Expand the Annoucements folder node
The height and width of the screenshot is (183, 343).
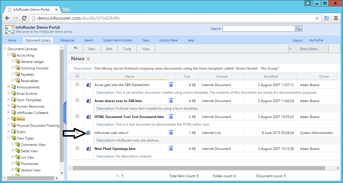[8, 87]
